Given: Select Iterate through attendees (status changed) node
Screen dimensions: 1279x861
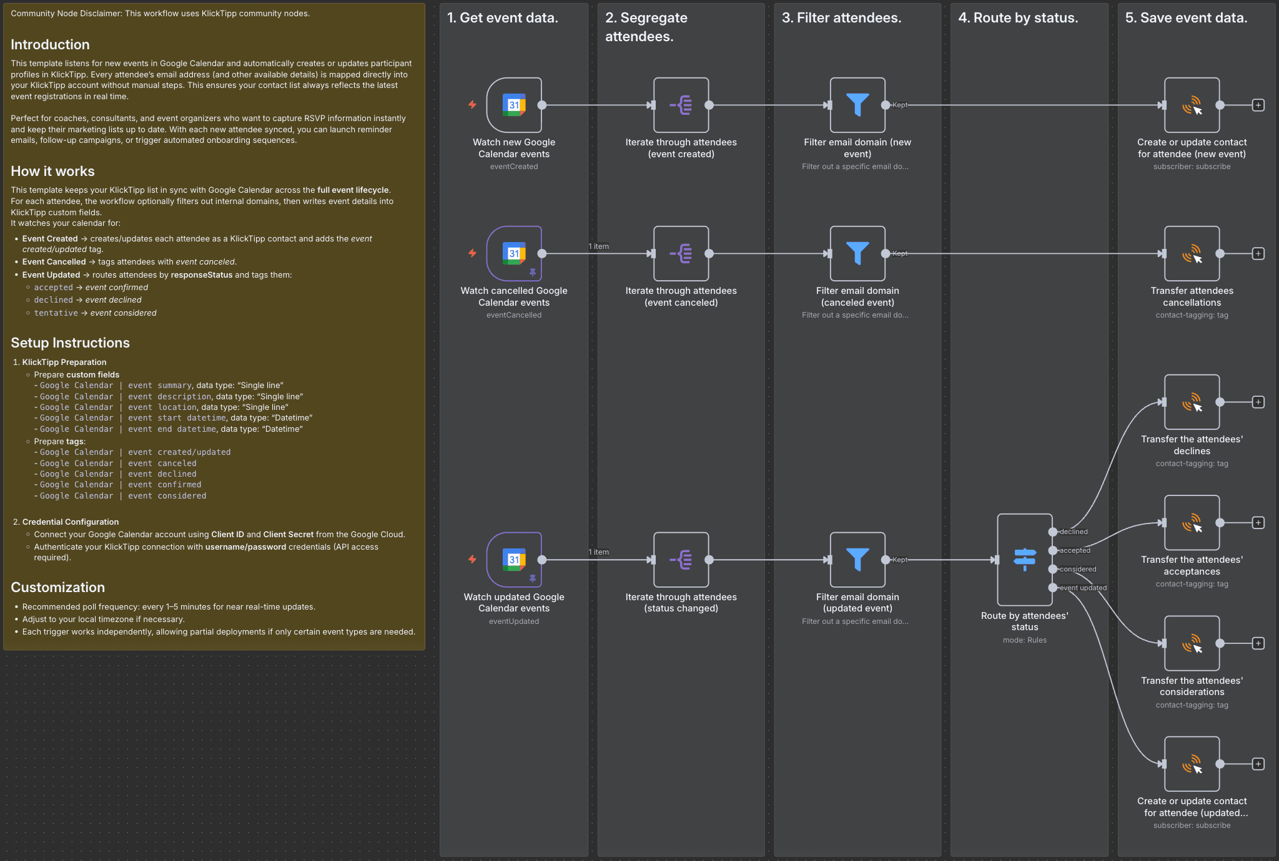Looking at the screenshot, I should (x=681, y=560).
